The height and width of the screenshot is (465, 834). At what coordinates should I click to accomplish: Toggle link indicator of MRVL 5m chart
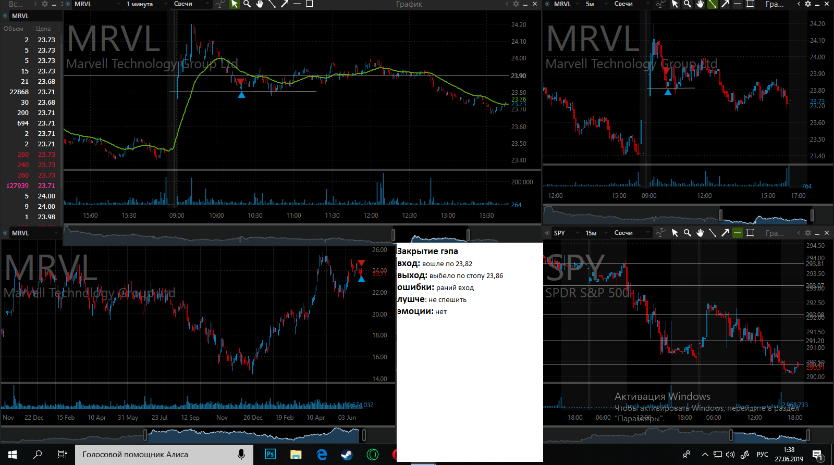click(547, 4)
